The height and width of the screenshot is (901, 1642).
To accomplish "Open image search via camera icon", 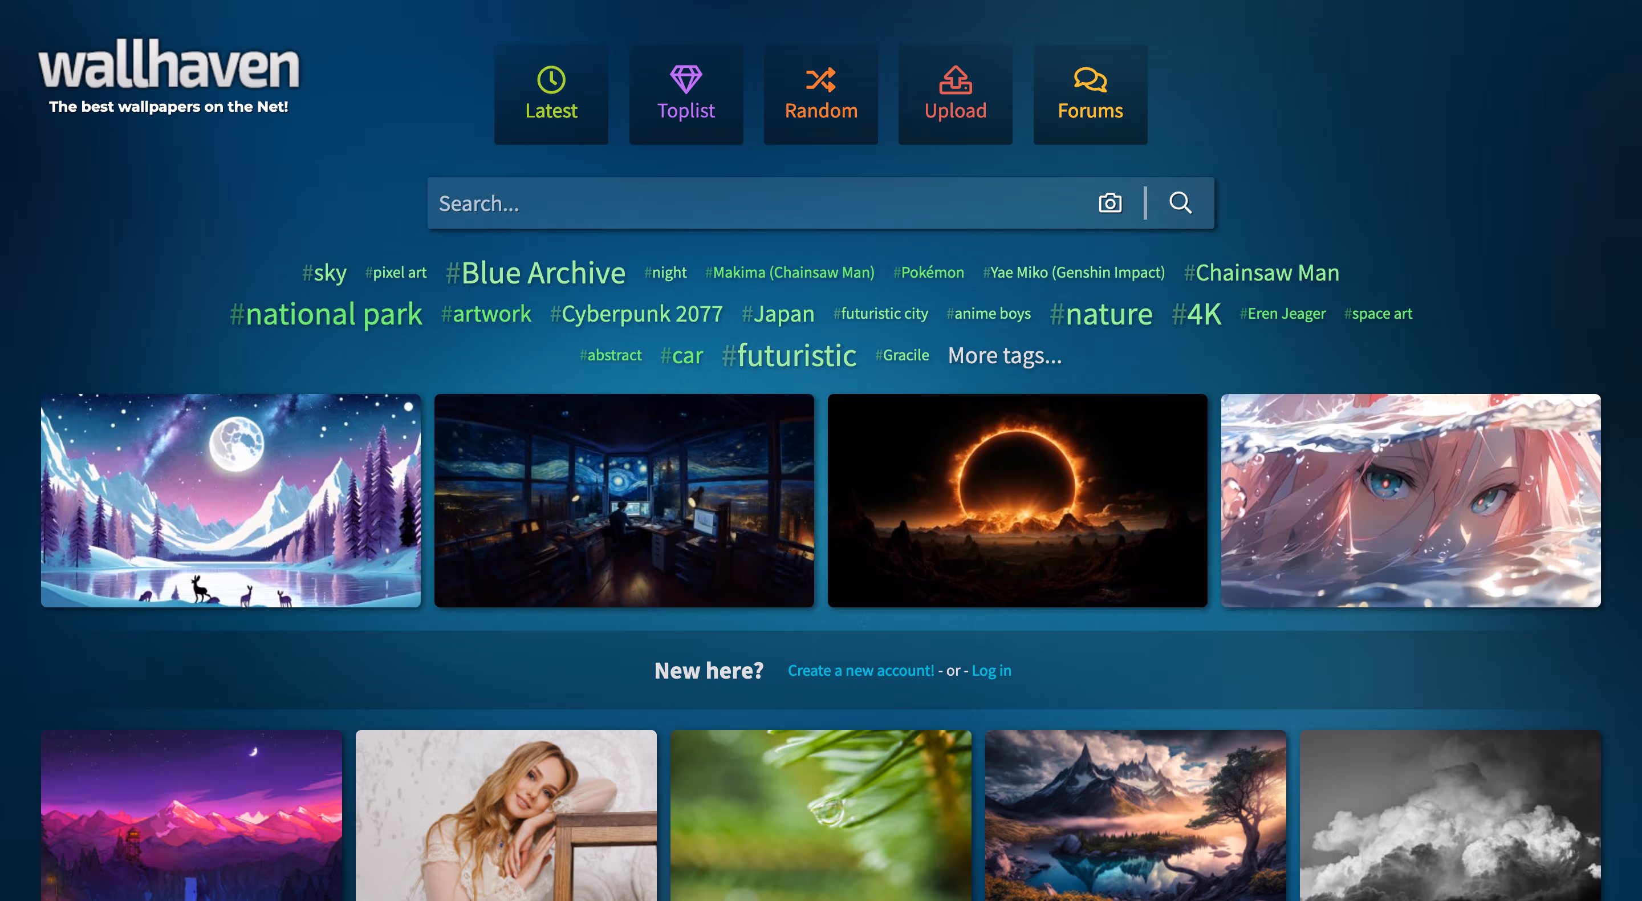I will pos(1109,203).
